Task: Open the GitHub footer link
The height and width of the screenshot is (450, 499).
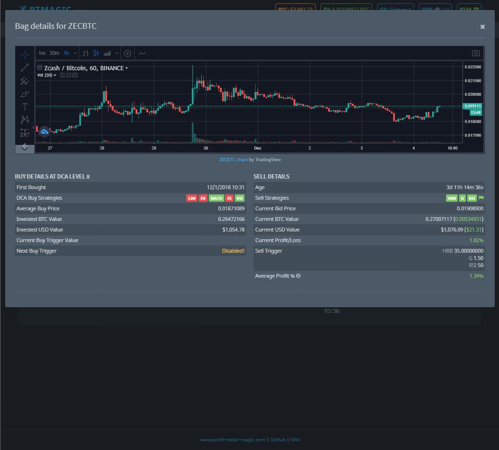Action: coord(278,439)
